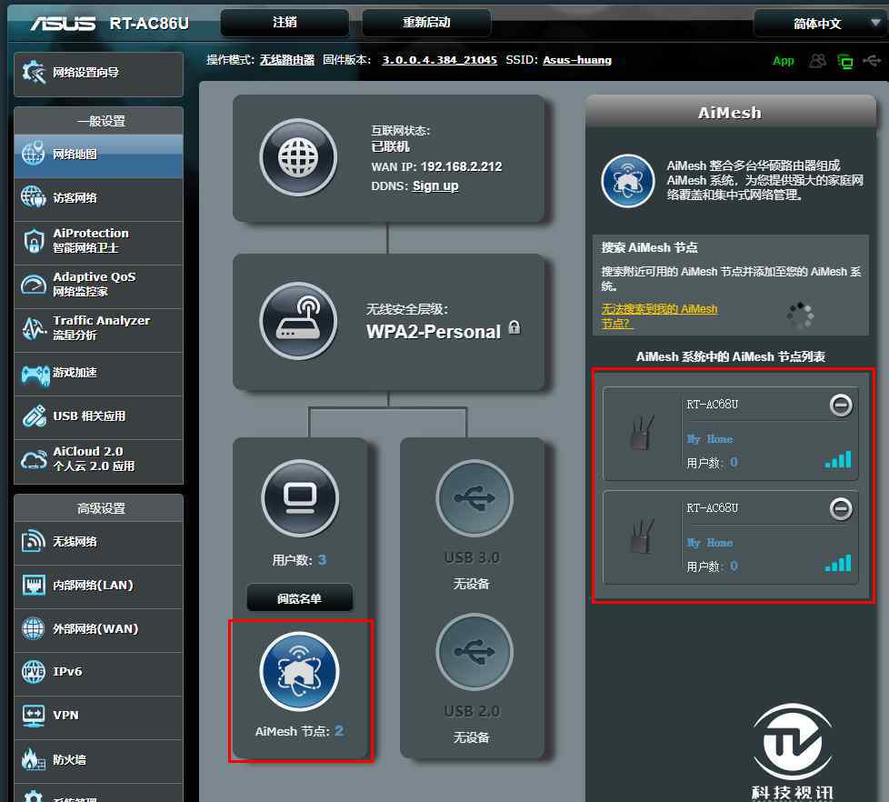This screenshot has height=802, width=889.
Task: Open the Game Boost gamepad icon
Action: coord(35,374)
